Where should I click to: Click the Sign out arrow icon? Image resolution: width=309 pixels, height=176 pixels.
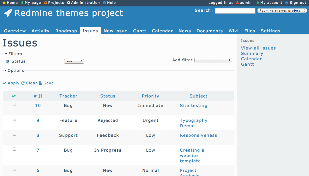coord(287,3)
